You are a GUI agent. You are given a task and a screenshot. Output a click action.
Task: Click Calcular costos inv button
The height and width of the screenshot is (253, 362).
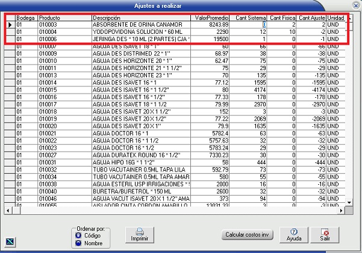point(245,234)
